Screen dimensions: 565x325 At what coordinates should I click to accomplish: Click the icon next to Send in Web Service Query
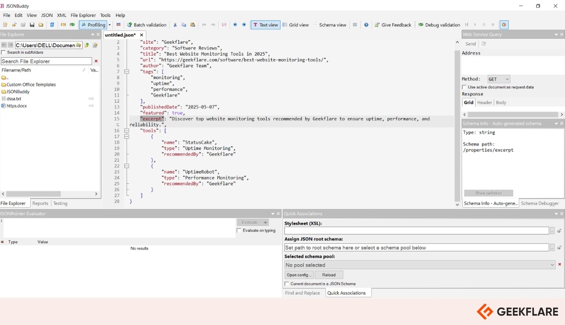(x=484, y=43)
